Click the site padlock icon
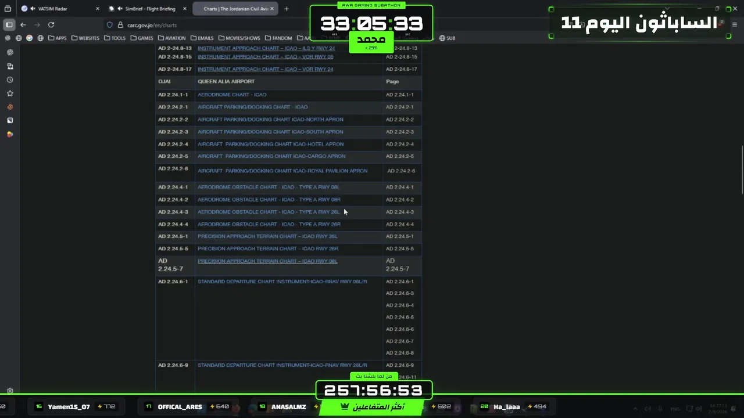 [121, 25]
